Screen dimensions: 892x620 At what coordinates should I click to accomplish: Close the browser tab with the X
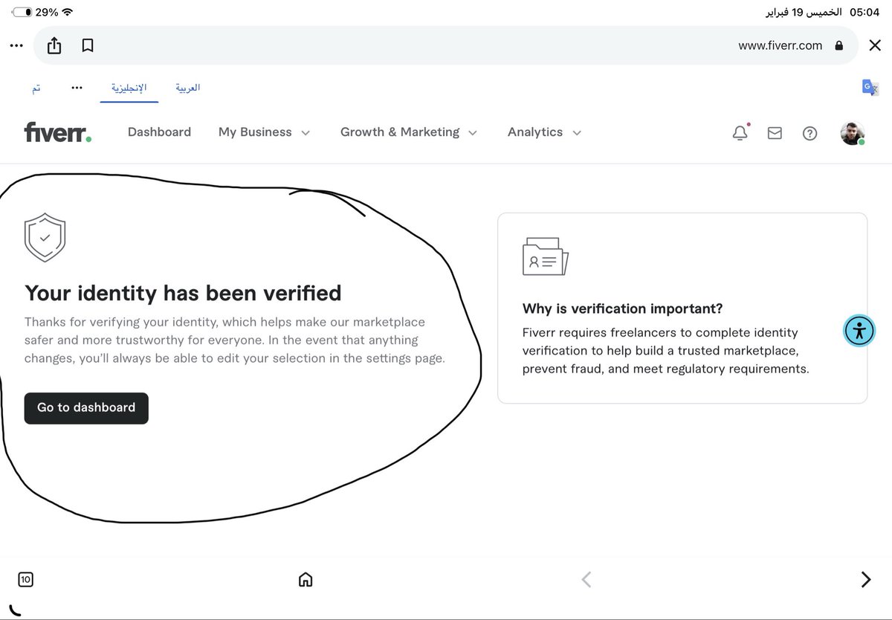point(875,45)
